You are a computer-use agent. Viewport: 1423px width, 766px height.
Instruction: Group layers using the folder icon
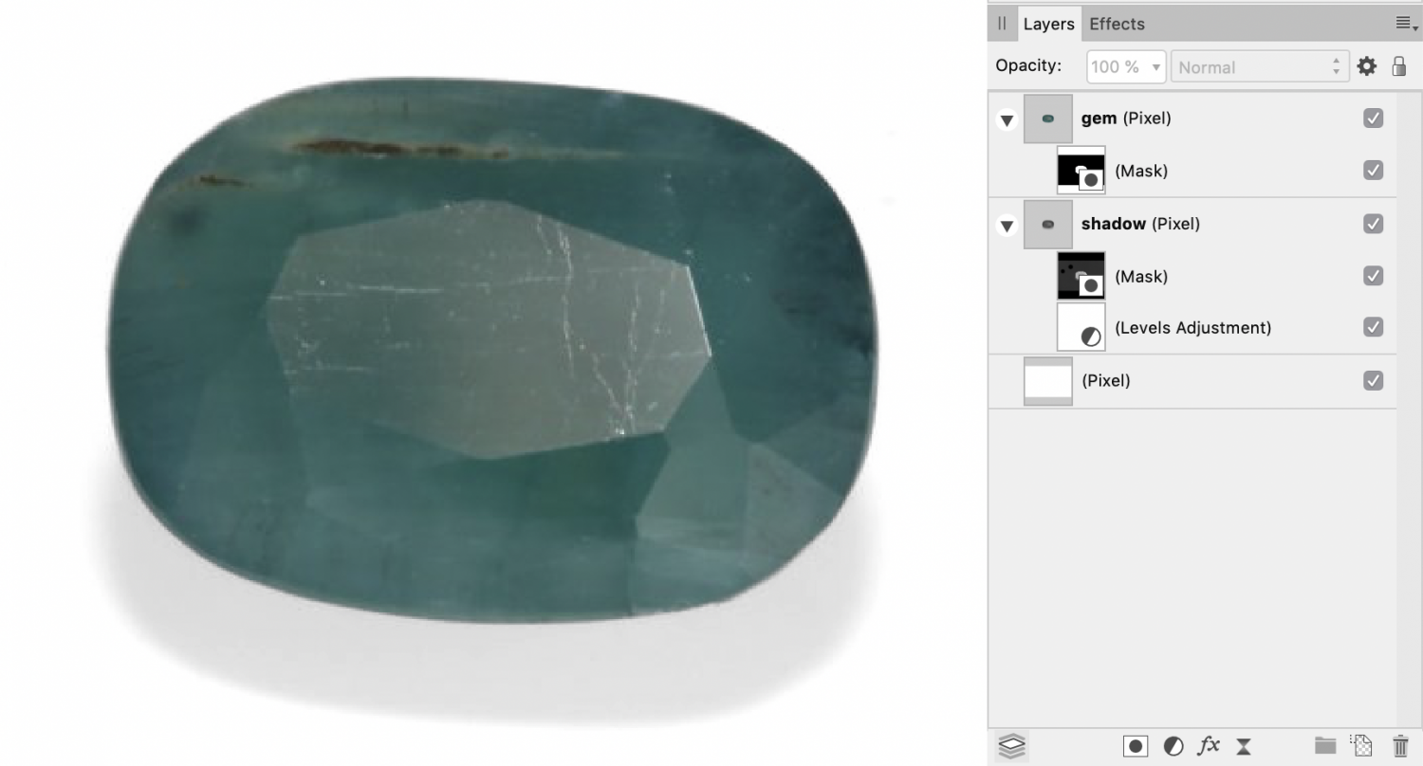[x=1325, y=745]
